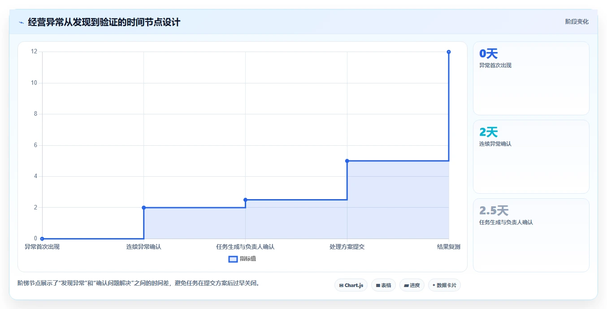
Task: Click the title 经营异常从发现到验证的时间节点设计
Action: coord(104,22)
